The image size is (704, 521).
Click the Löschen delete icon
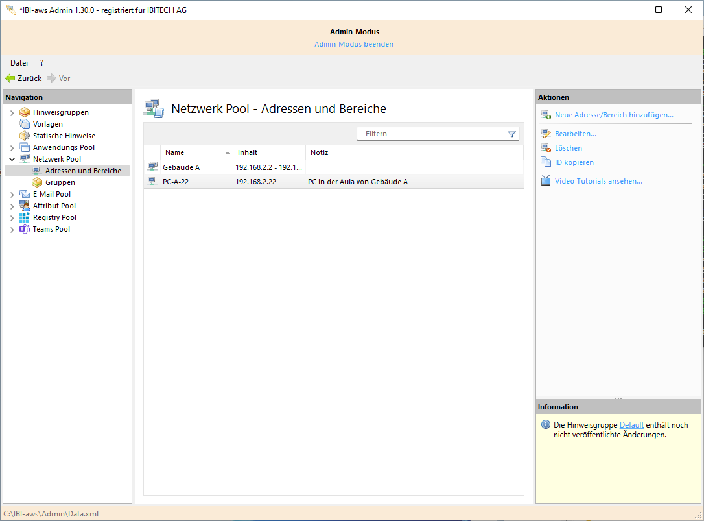point(545,148)
